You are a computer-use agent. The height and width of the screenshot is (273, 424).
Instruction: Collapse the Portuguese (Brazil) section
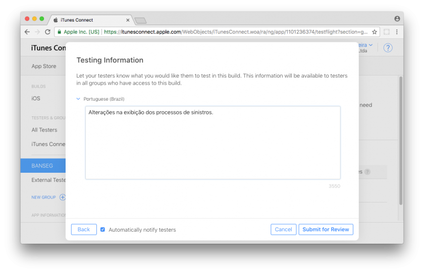point(78,99)
